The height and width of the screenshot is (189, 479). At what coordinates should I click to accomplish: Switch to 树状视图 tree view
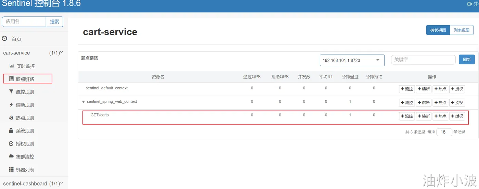tap(438, 30)
